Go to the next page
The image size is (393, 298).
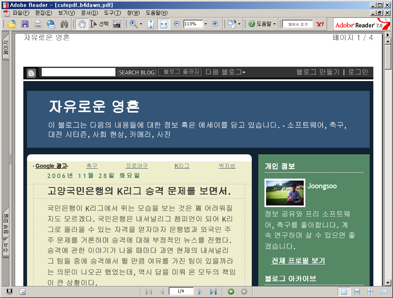(200, 291)
